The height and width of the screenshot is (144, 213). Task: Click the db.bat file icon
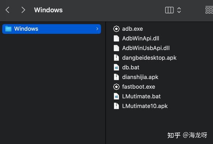116,67
